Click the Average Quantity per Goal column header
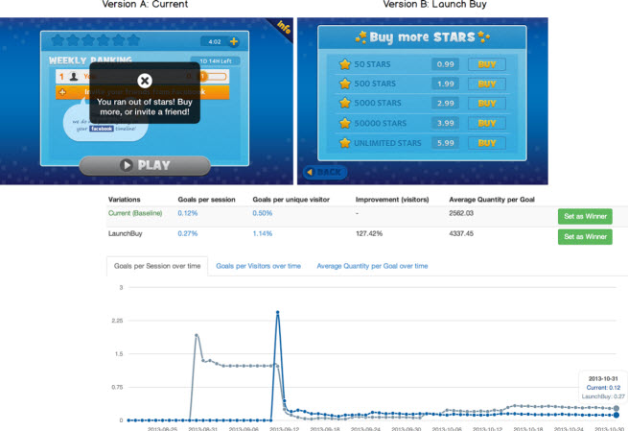The height and width of the screenshot is (431, 628). point(492,200)
